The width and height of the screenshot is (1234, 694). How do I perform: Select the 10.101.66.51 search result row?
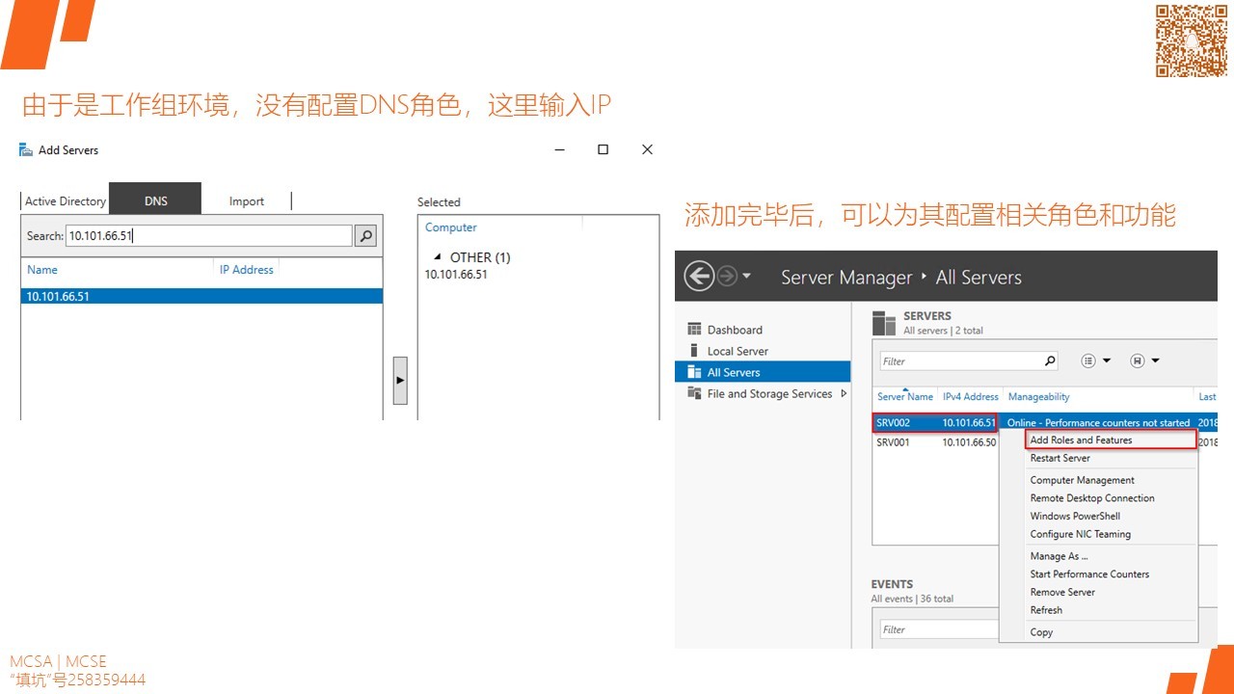pos(201,296)
